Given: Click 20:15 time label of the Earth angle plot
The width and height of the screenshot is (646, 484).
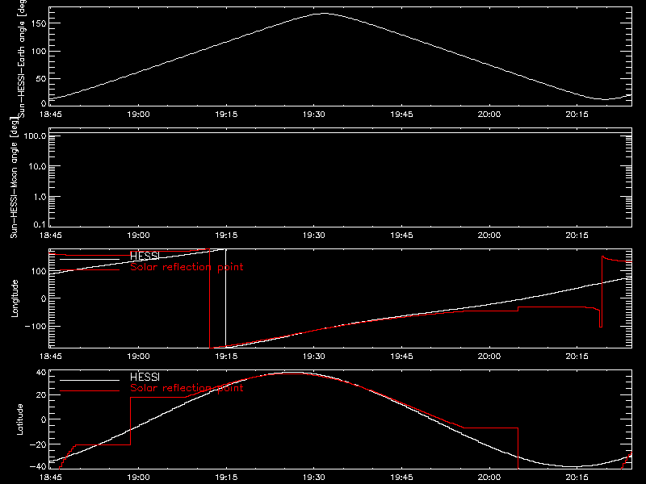Looking at the screenshot, I should [x=577, y=115].
